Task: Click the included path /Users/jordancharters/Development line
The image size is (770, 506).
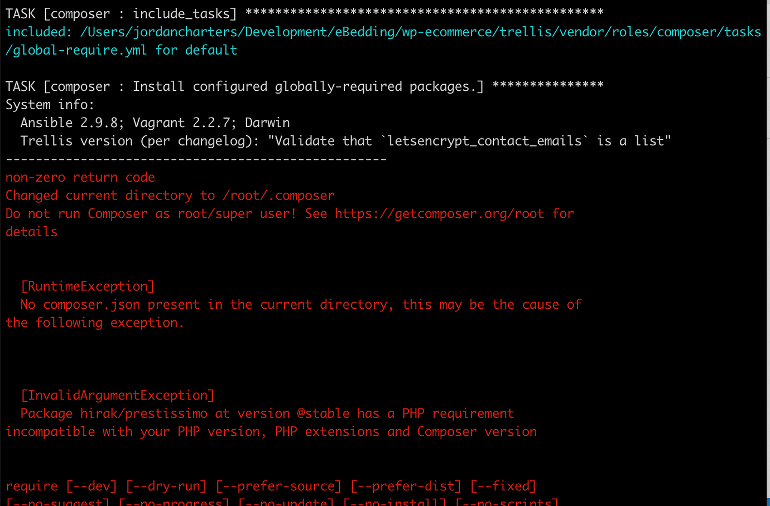Action: click(383, 32)
